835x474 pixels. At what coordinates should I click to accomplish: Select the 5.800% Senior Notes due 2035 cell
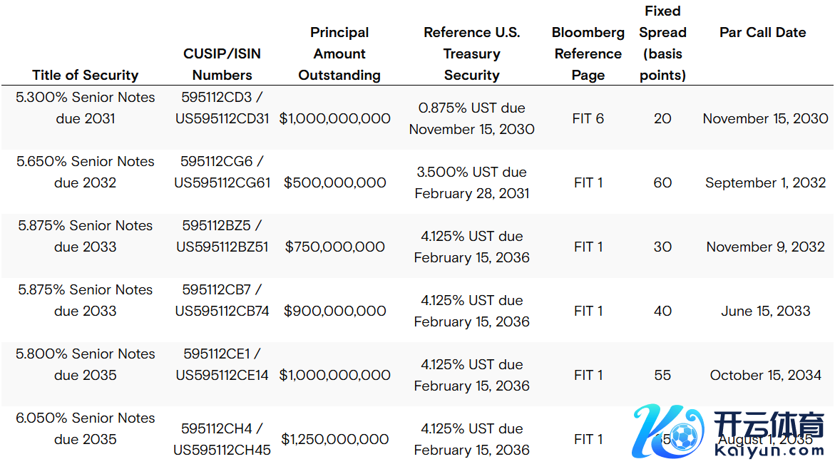tap(86, 364)
